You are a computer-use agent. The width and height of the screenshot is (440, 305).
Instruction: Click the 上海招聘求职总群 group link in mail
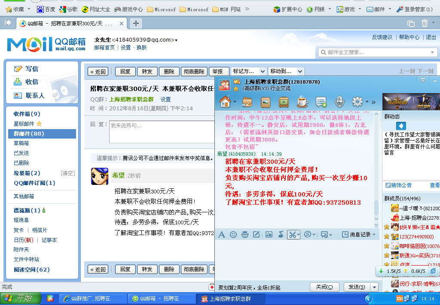131,100
